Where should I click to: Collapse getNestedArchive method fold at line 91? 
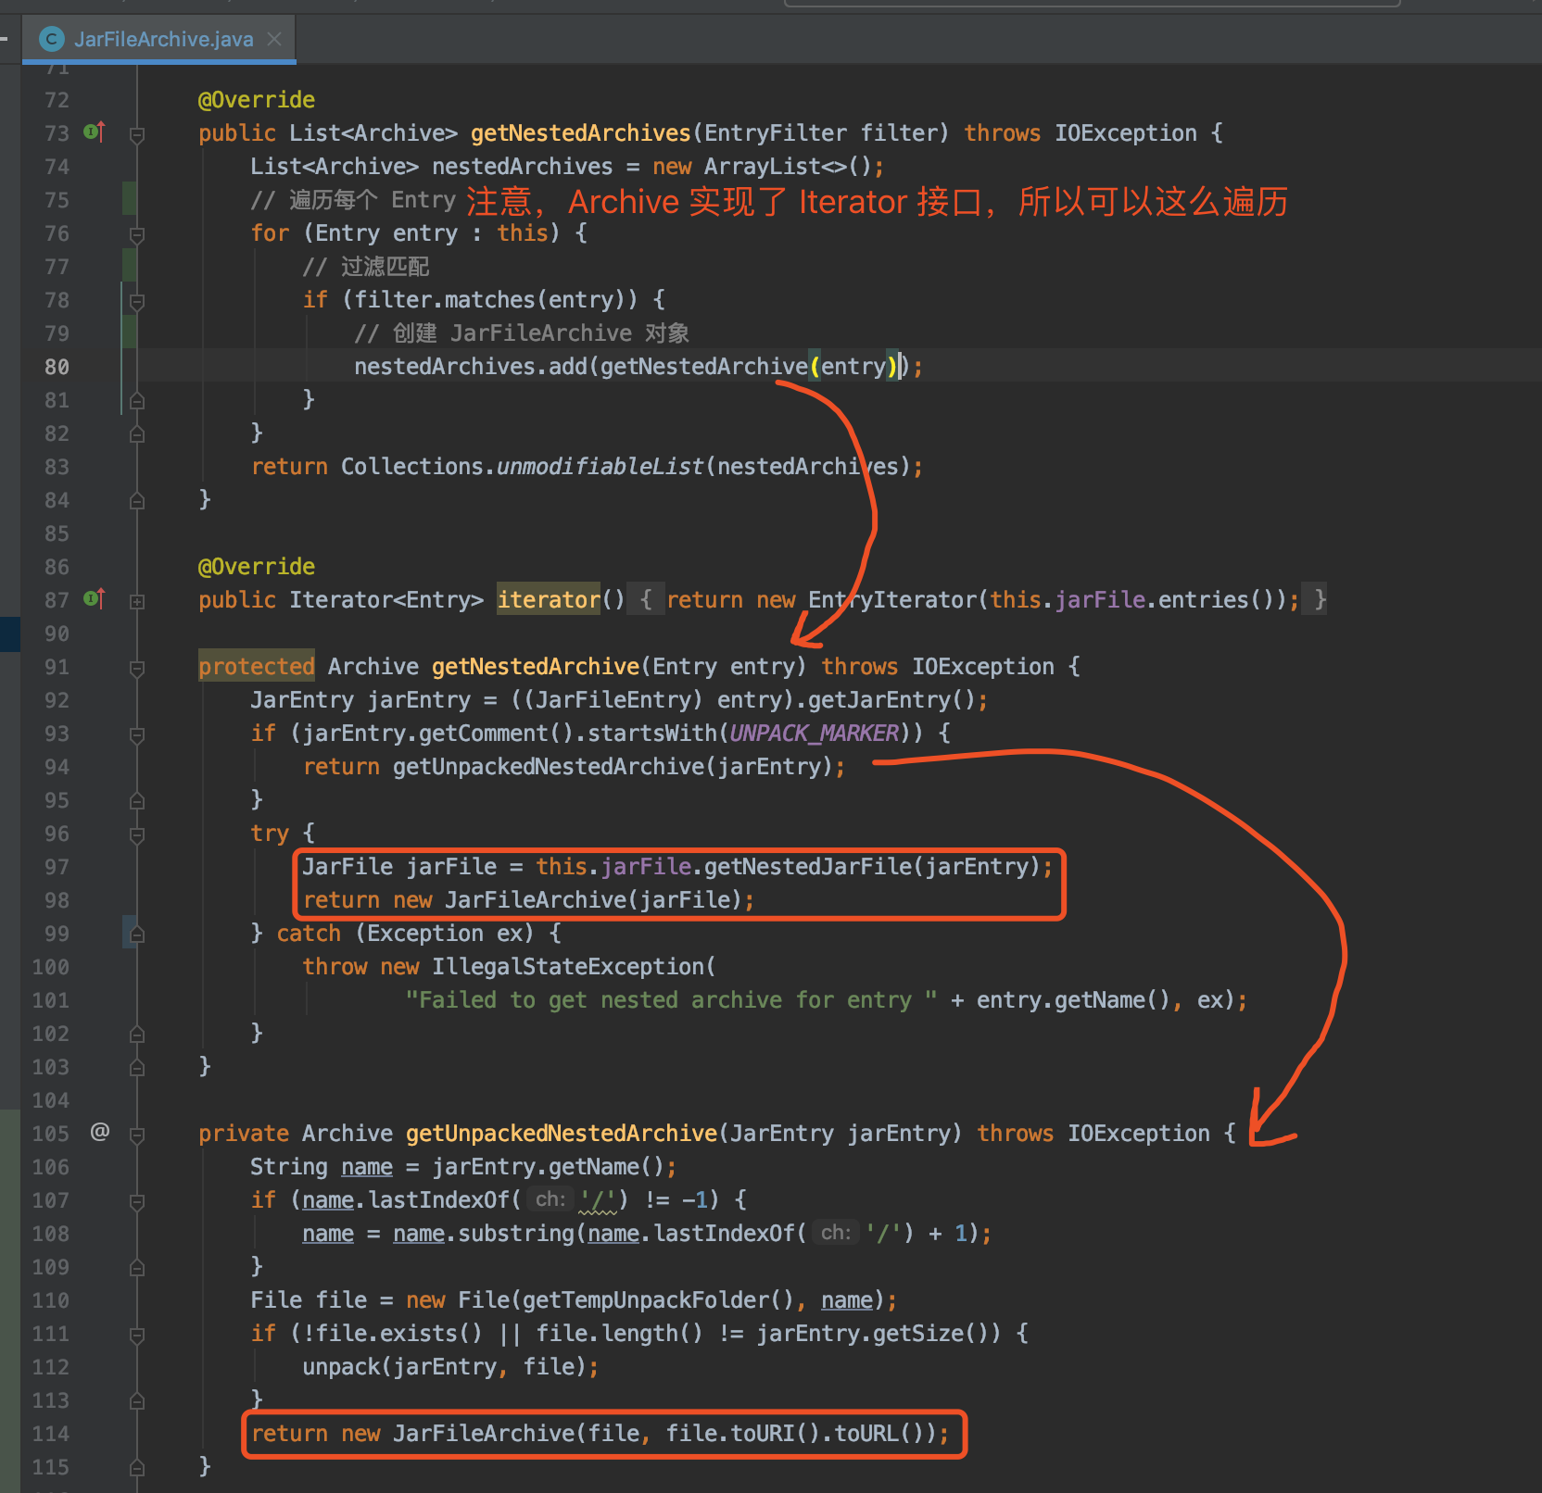(x=137, y=669)
